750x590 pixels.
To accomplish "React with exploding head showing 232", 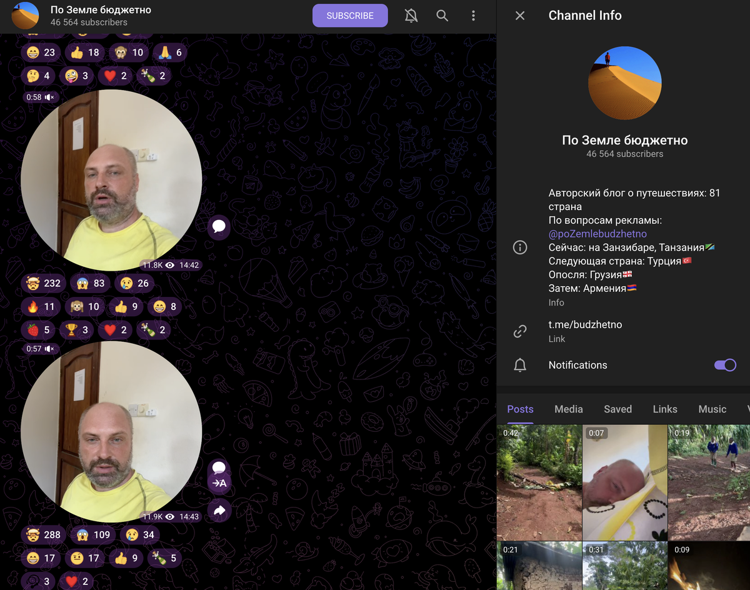I will (43, 283).
